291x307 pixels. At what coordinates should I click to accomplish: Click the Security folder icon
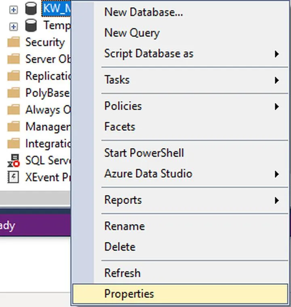14,42
